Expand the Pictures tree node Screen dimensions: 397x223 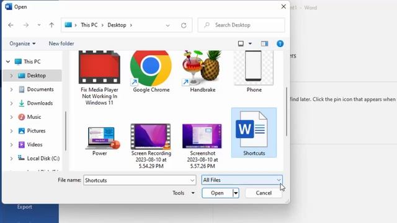tap(11, 131)
